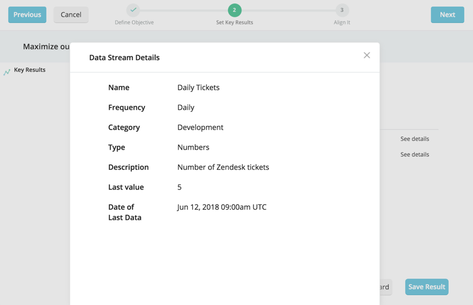
Task: Click the partially hidden button beside Save Result
Action: click(386, 287)
